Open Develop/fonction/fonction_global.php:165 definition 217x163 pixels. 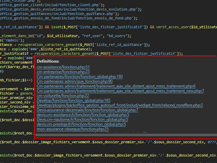click(x=74, y=100)
